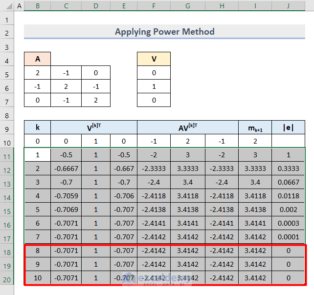The image size is (314, 295).
Task: Select vector V cell with value 1
Action: (x=154, y=86)
